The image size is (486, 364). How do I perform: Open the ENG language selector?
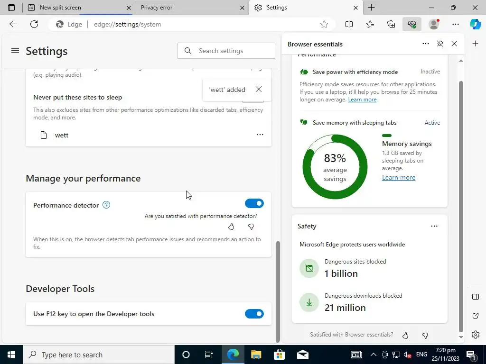(421, 355)
